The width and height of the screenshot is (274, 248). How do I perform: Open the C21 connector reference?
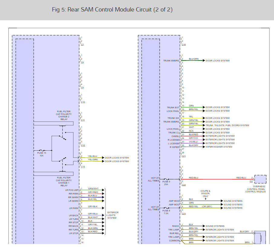click(184, 156)
